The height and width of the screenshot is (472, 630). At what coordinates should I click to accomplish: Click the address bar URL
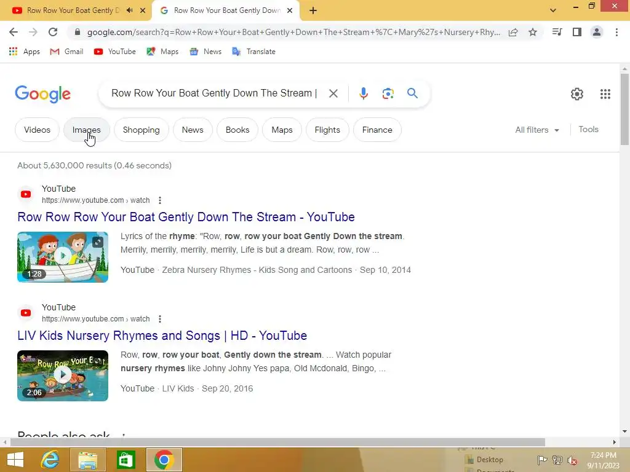[x=293, y=32]
